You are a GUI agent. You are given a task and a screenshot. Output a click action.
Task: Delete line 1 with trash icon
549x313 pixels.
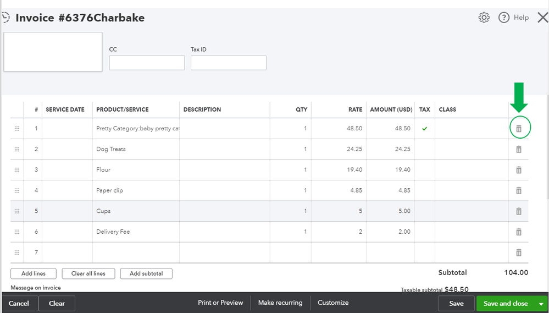click(518, 129)
